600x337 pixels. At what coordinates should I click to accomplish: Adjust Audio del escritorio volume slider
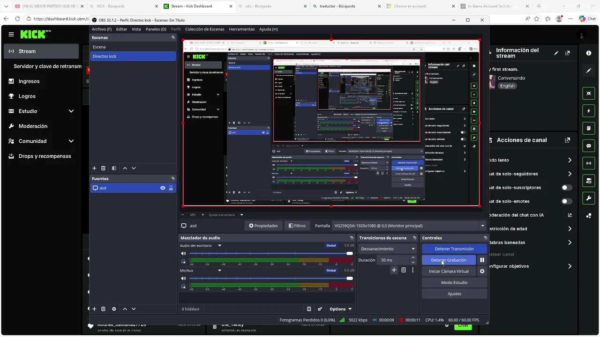[270, 253]
